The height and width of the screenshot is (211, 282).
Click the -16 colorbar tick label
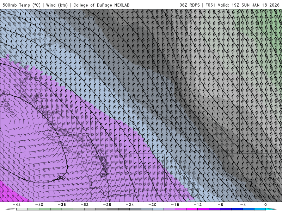point(175,205)
